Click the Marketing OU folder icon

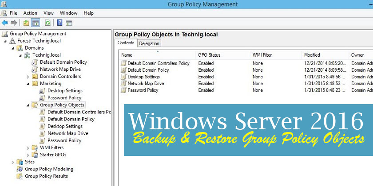35,84
